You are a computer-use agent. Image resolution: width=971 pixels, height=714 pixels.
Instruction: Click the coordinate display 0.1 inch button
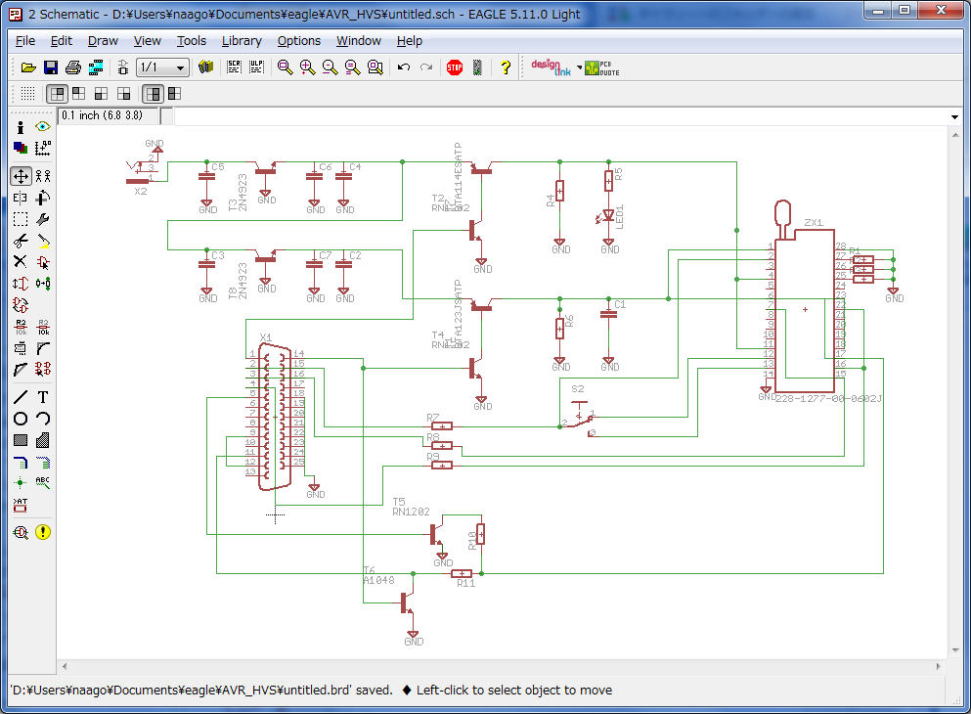pyautogui.click(x=109, y=115)
